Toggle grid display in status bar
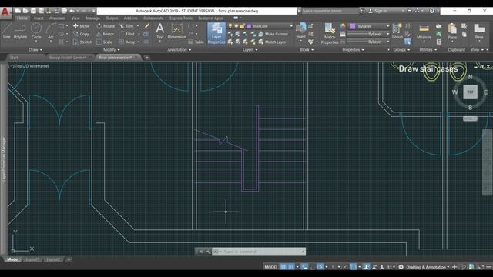The height and width of the screenshot is (277, 493). [283, 267]
